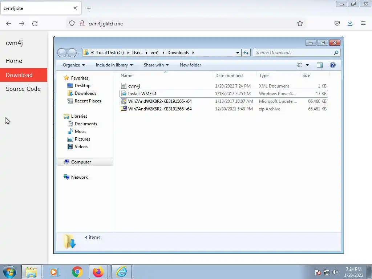The height and width of the screenshot is (279, 372).
Task: Click the Firefox address bar URL
Action: [106, 24]
